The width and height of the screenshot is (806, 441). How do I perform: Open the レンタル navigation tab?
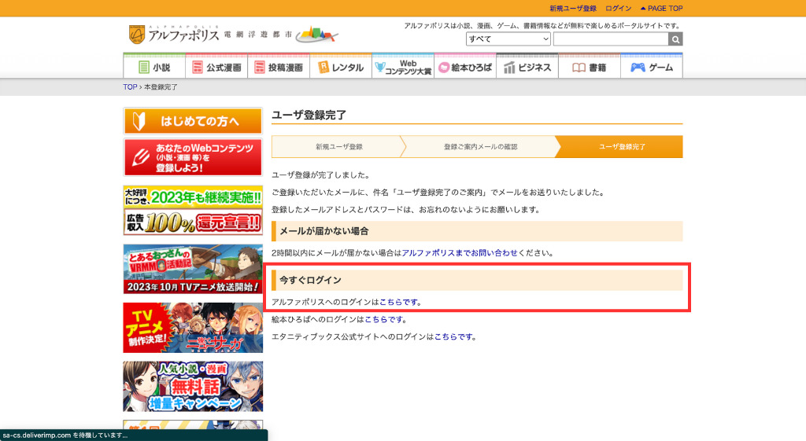pos(341,67)
